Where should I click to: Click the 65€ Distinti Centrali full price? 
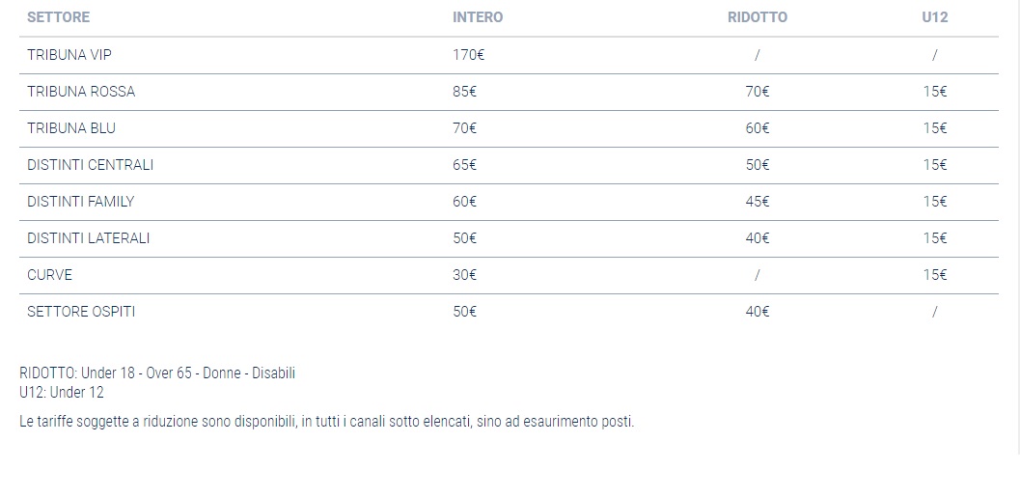(464, 165)
